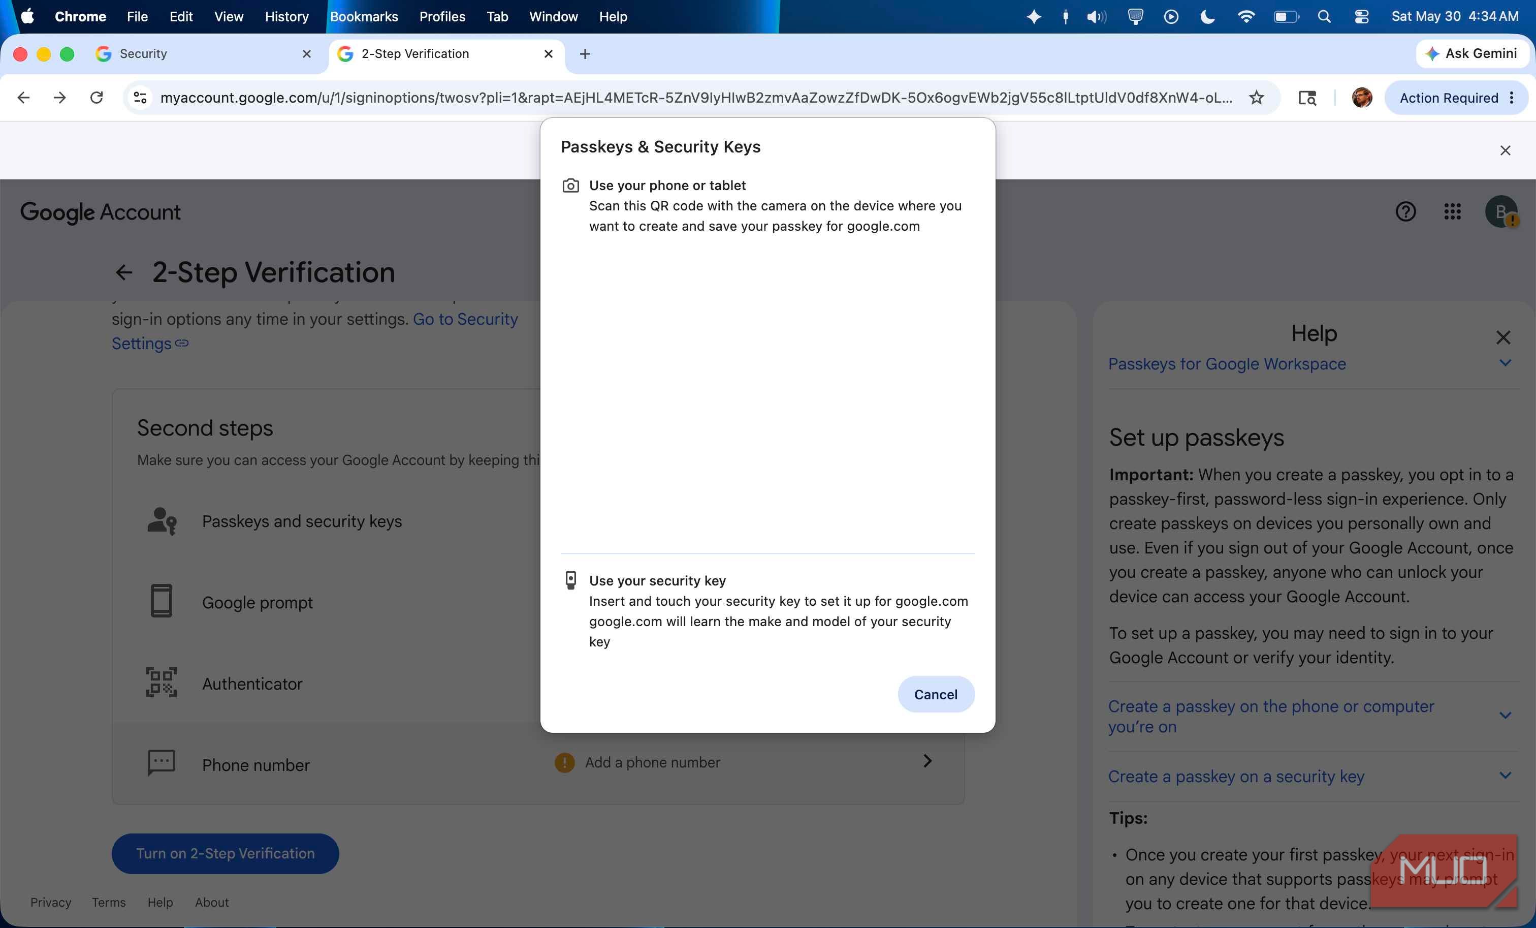Viewport: 1536px width, 928px height.
Task: Open the site information icon in the address bar
Action: [140, 98]
